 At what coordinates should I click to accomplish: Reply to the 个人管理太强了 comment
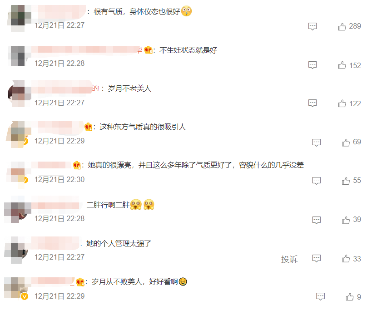(x=317, y=258)
